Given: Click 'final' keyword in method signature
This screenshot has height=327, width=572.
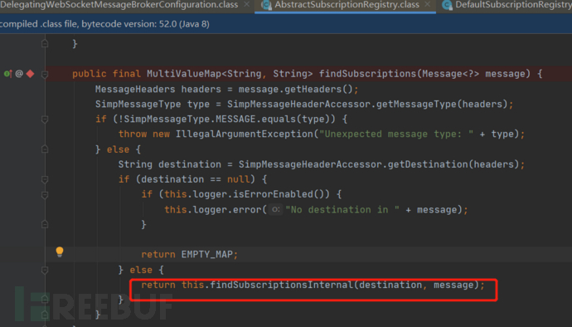Looking at the screenshot, I should (126, 74).
